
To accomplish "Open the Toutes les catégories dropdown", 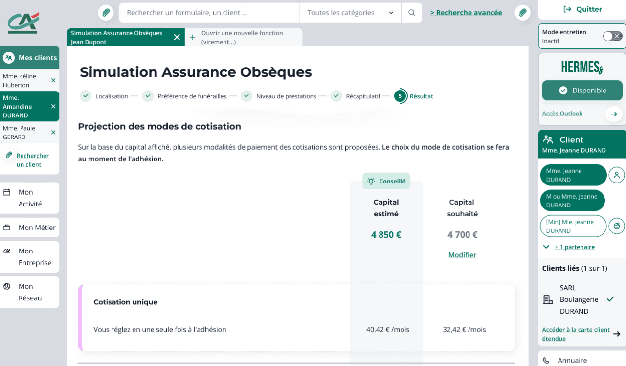I will coord(350,12).
